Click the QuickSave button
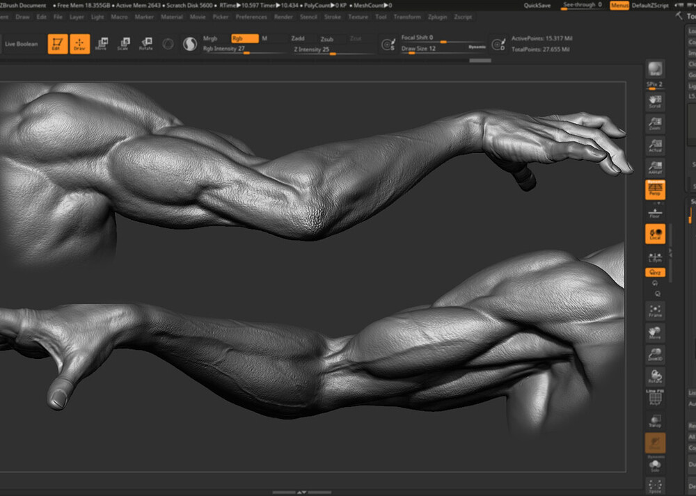The image size is (696, 496). 537,6
